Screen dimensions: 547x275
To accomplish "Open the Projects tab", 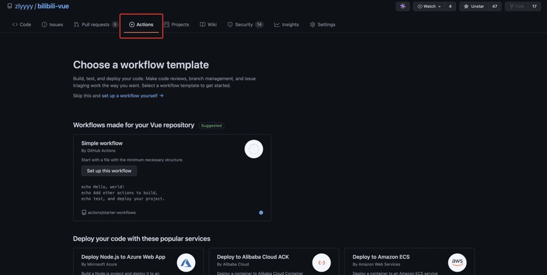I will pyautogui.click(x=177, y=25).
